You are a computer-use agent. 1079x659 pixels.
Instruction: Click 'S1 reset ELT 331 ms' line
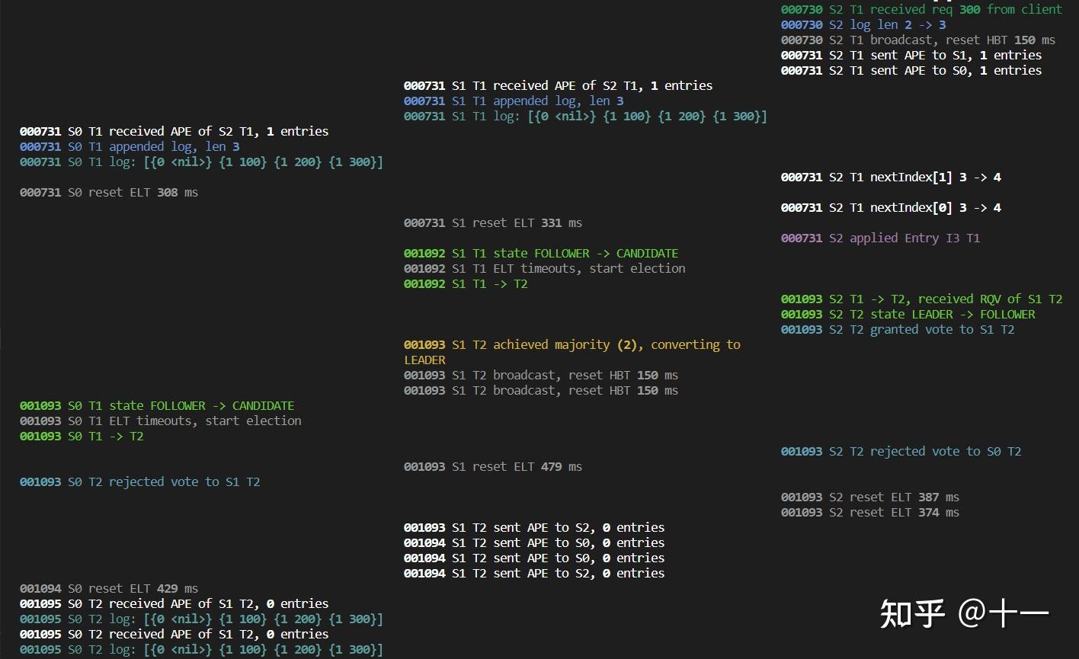[x=491, y=222]
